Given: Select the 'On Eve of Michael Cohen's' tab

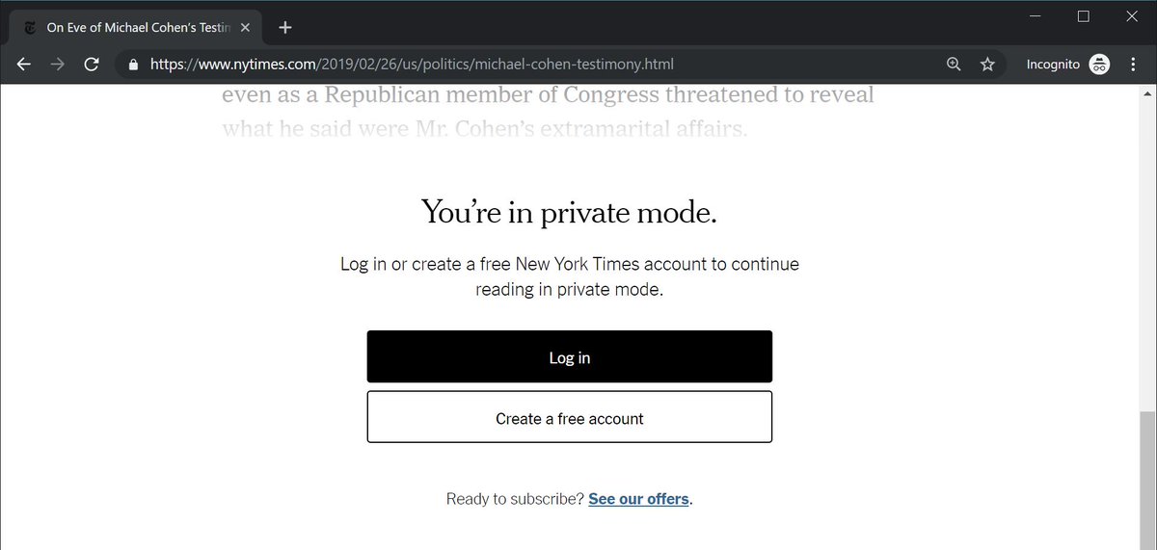Looking at the screenshot, I should 135,27.
